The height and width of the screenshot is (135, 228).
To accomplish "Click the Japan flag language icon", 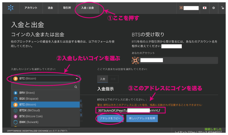I will pos(204,8).
